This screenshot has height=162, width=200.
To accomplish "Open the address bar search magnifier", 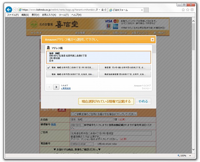I will pyautogui.click(x=97, y=10).
